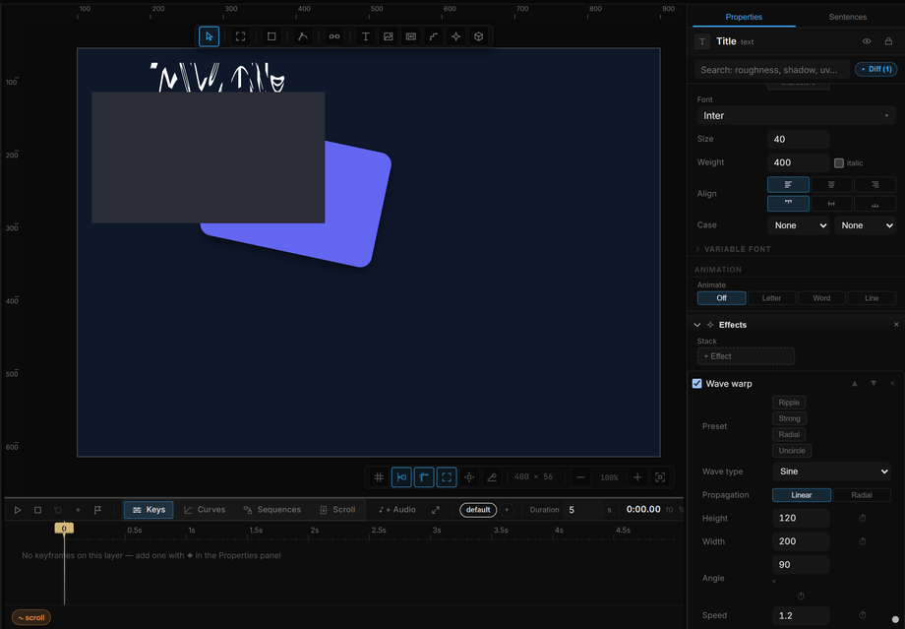Image resolution: width=905 pixels, height=629 pixels.
Task: Open the Curves timeline tab
Action: coord(205,510)
